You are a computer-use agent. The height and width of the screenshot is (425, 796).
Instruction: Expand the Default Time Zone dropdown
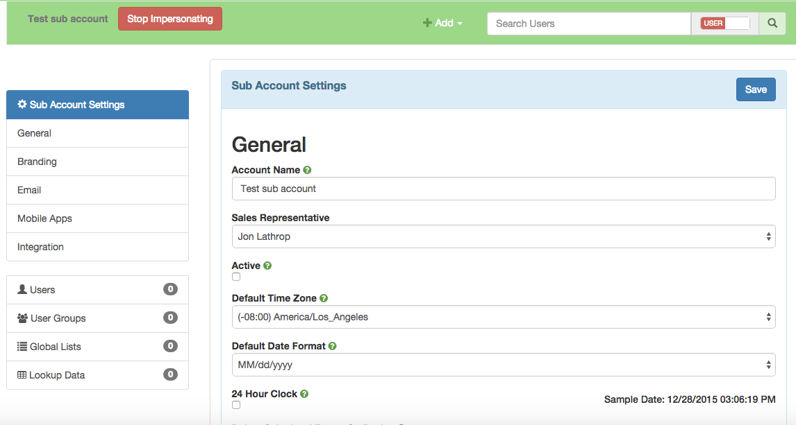pos(503,317)
